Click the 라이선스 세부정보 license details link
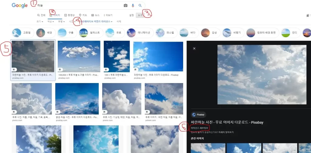The width and height of the screenshot is (311, 153). click(199, 128)
